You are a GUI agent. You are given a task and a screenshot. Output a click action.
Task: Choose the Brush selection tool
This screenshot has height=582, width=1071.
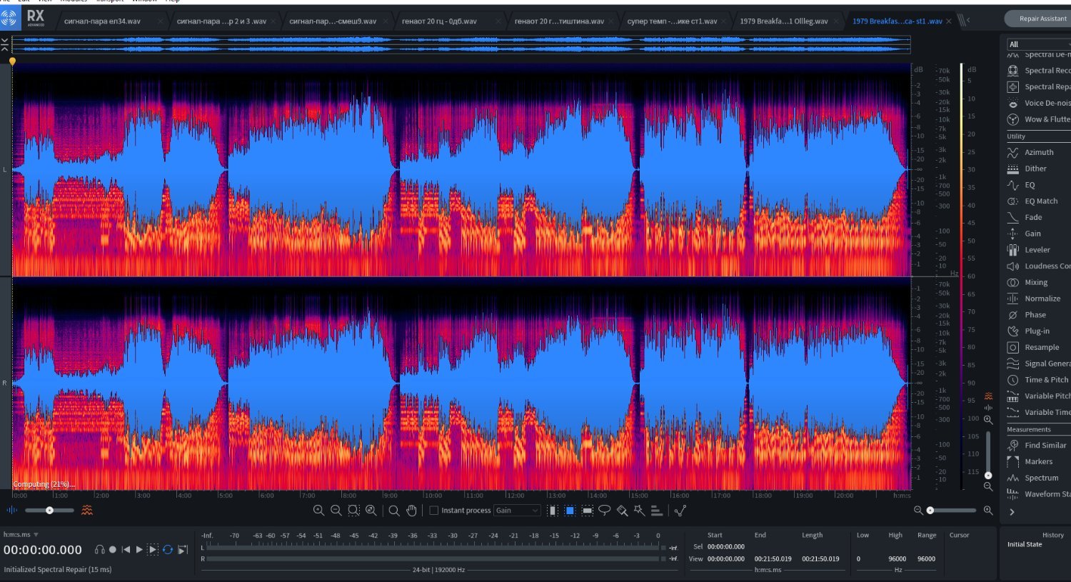tap(622, 511)
